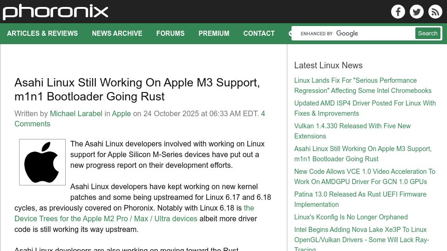Viewport: 447px width, 251px height.
Task: Click the article headline title
Action: [x=137, y=89]
